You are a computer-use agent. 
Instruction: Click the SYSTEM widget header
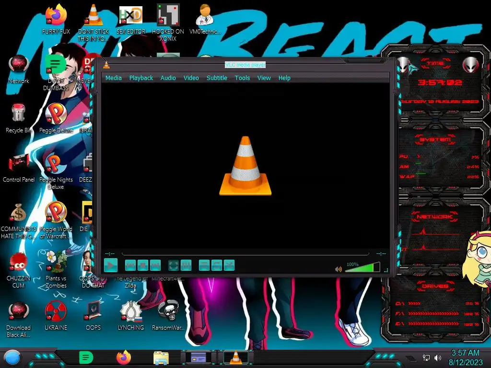point(435,139)
